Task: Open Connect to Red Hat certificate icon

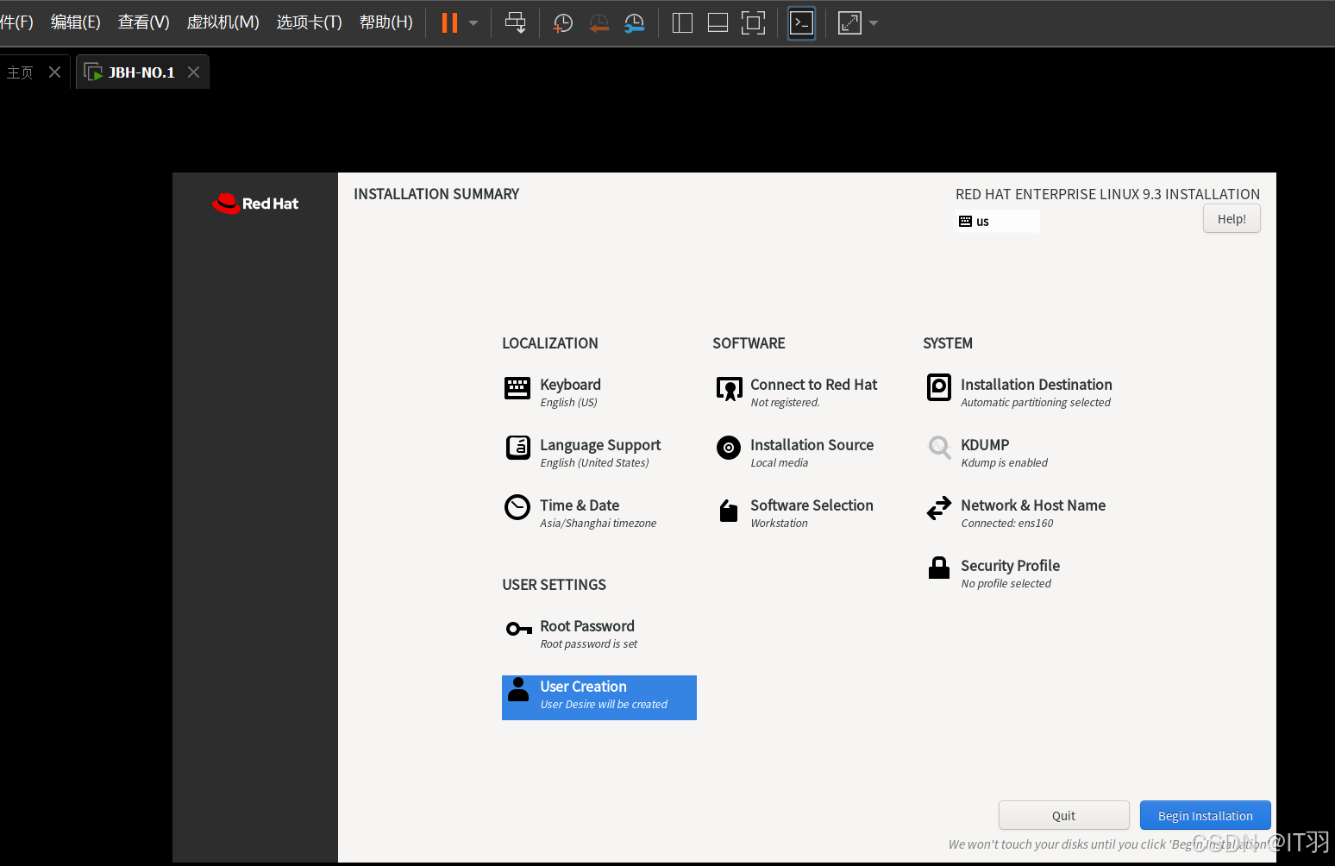Action: tap(729, 389)
